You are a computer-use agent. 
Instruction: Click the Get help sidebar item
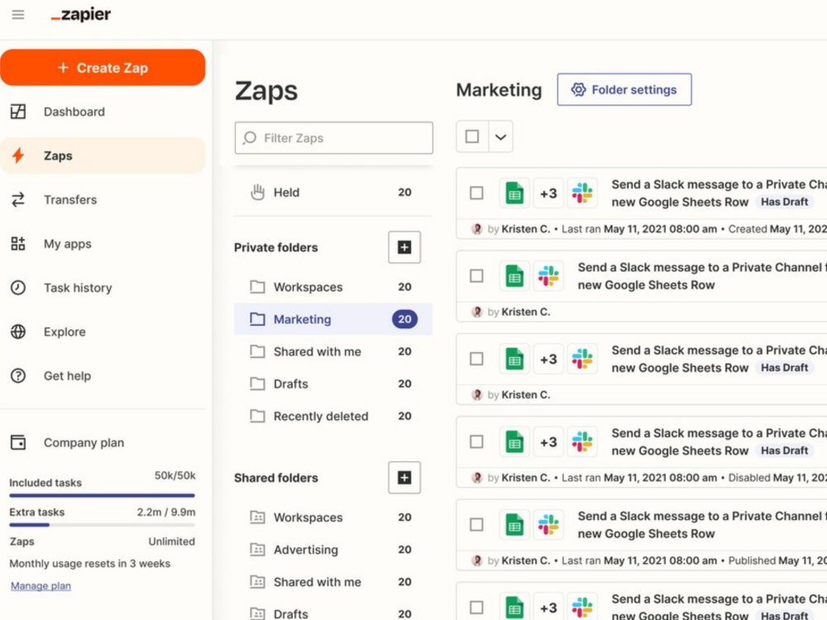pos(103,376)
